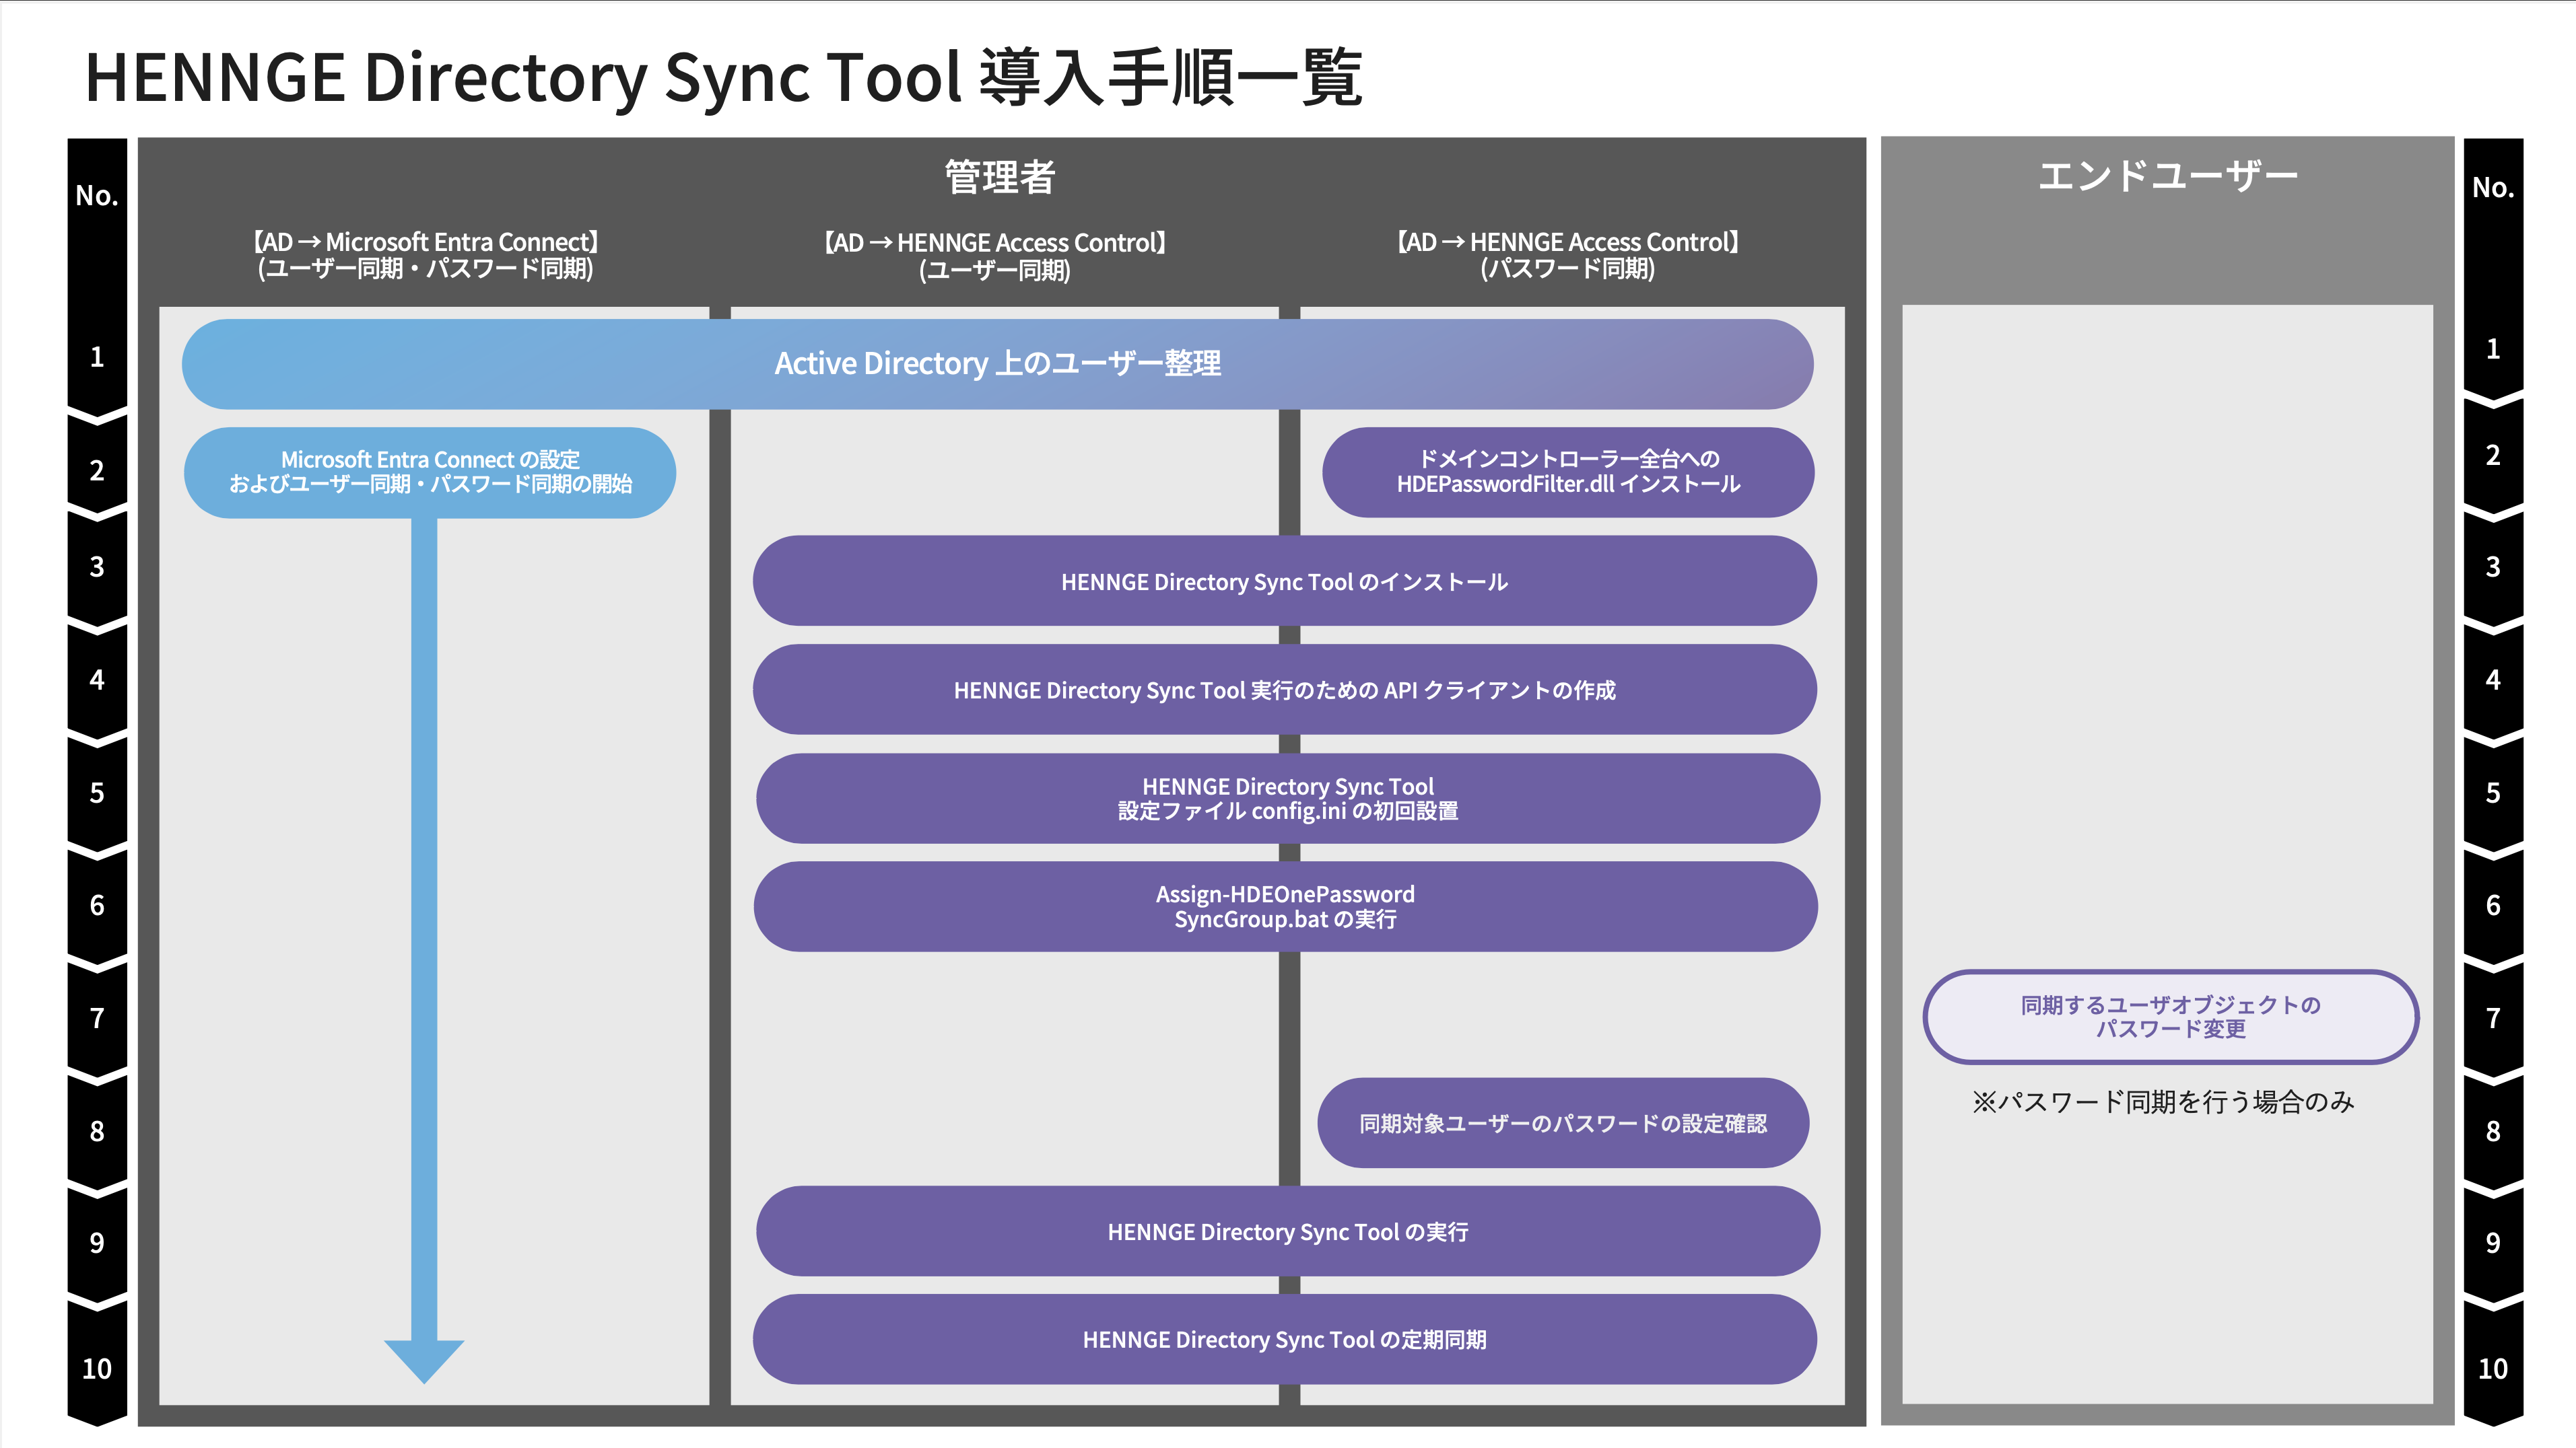2576x1448 pixels.
Task: Click step number 1 on the right
Action: coord(2493,349)
